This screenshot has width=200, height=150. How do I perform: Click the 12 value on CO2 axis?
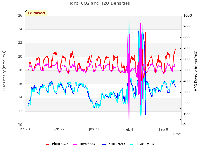tap(20, 111)
